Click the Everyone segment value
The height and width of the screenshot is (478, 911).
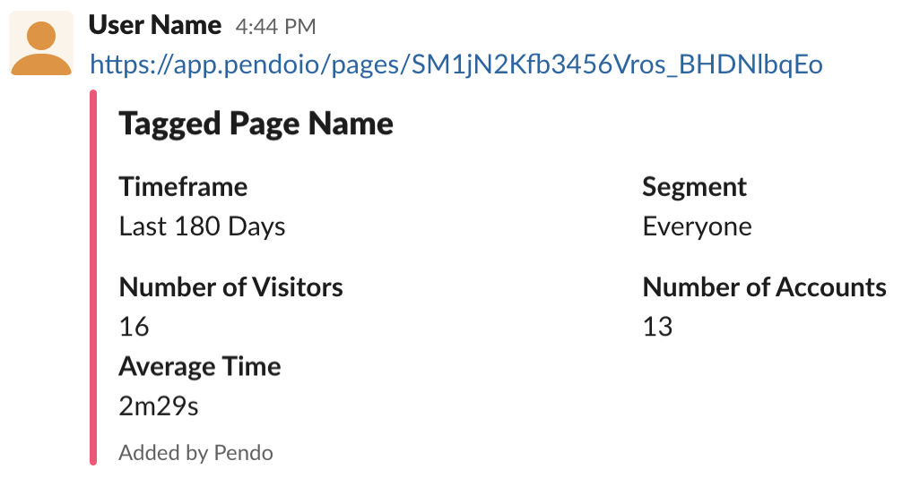click(x=698, y=226)
